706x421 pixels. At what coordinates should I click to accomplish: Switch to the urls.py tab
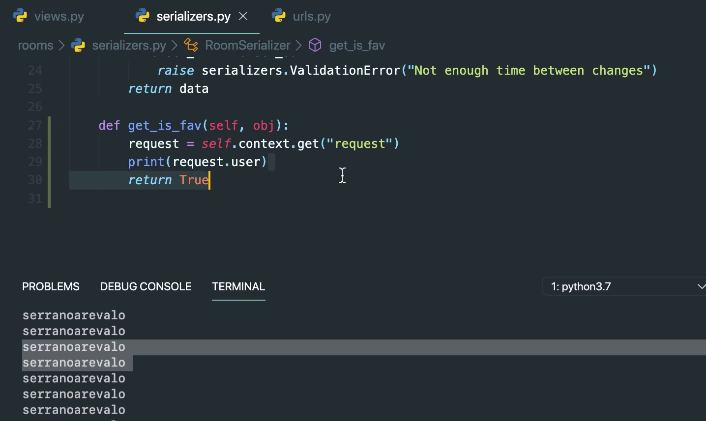click(x=311, y=15)
